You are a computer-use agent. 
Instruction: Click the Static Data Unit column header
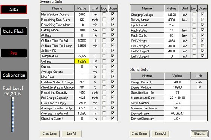click(199, 76)
